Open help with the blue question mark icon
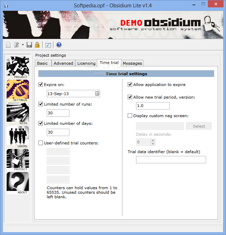 click(x=59, y=45)
